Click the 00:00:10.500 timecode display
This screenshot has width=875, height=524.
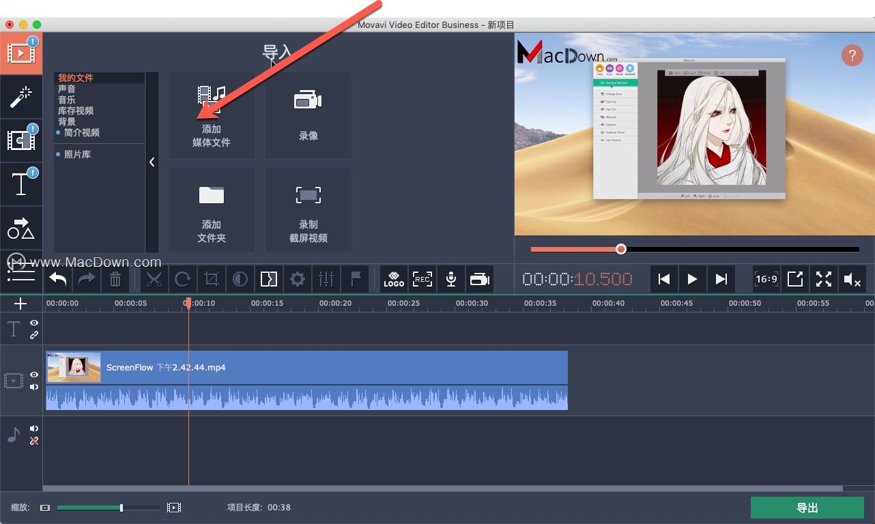tap(577, 279)
